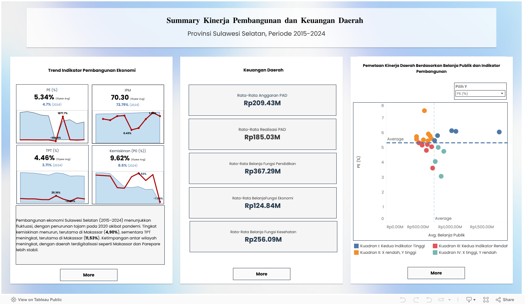Open the Download menu icon

pos(471,299)
